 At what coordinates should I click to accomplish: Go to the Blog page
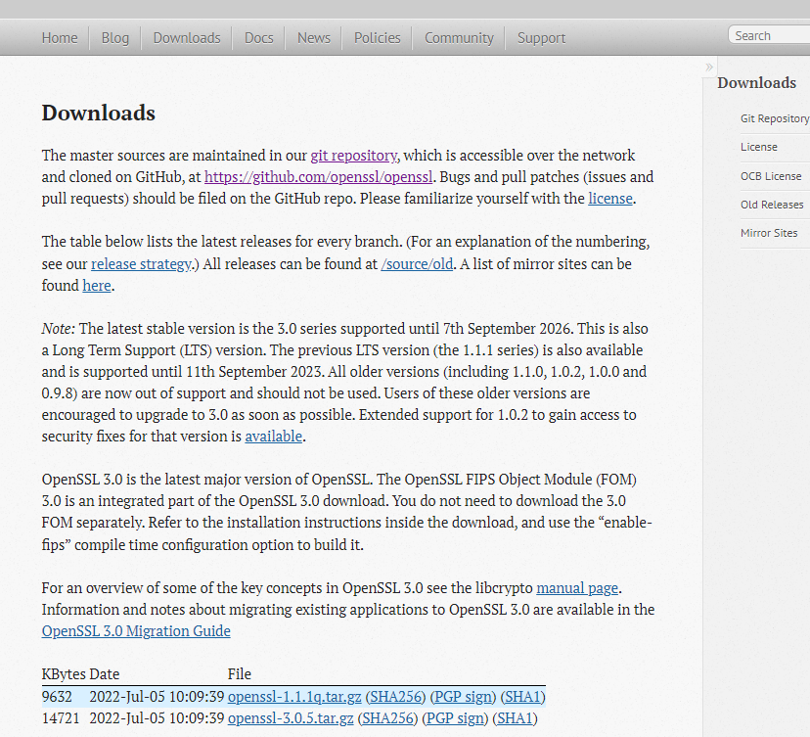click(x=115, y=38)
